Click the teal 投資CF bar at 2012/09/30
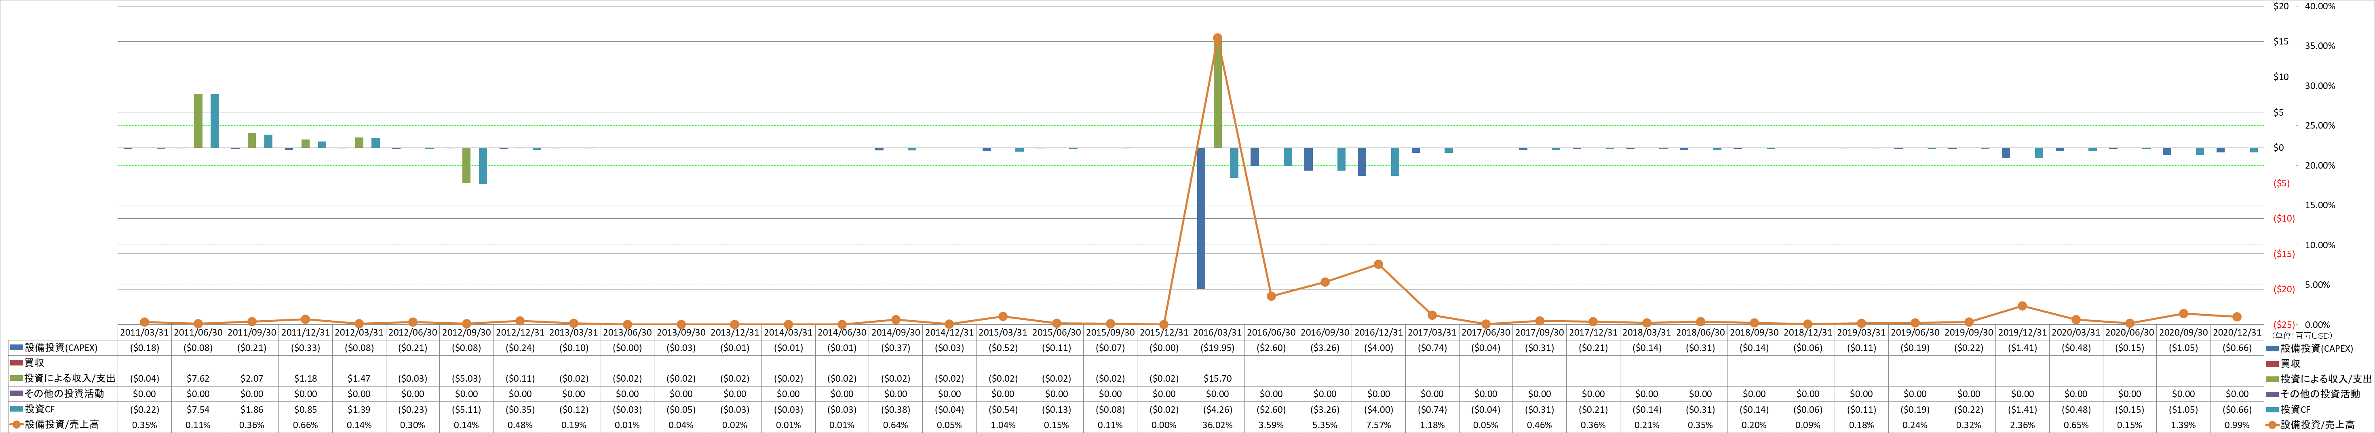The height and width of the screenshot is (433, 2375). (x=483, y=166)
